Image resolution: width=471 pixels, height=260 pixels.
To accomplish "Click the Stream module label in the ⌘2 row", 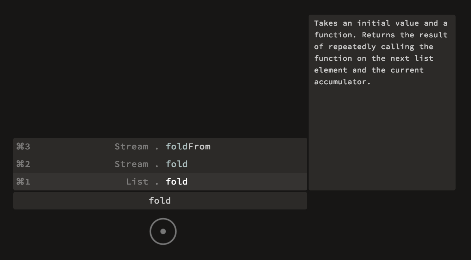I will pos(132,164).
